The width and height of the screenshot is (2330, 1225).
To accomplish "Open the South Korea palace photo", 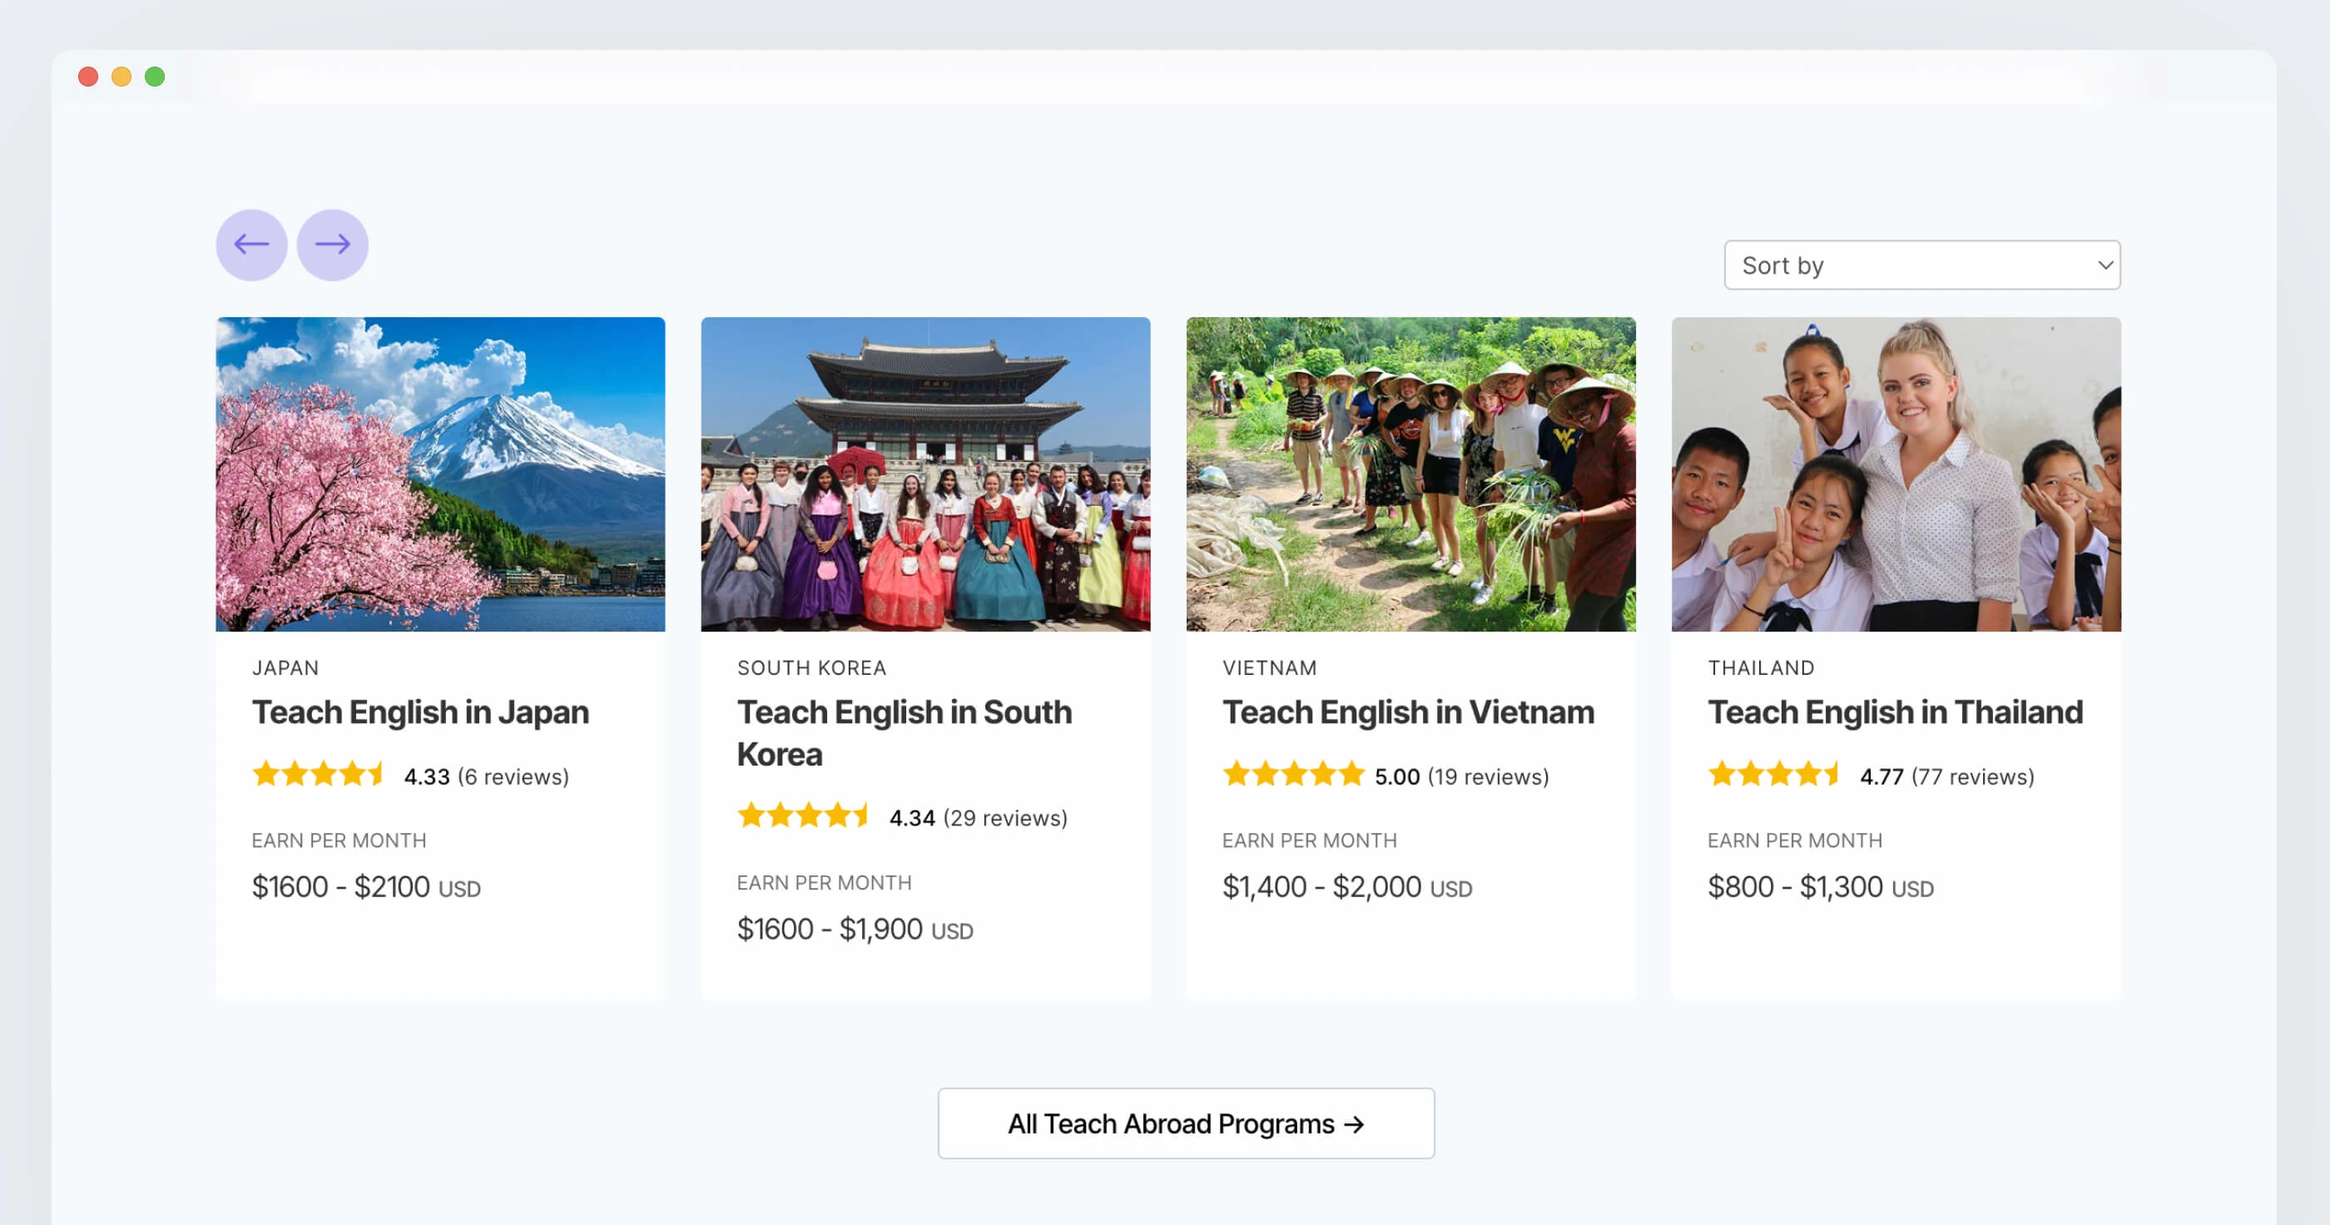I will pos(925,474).
